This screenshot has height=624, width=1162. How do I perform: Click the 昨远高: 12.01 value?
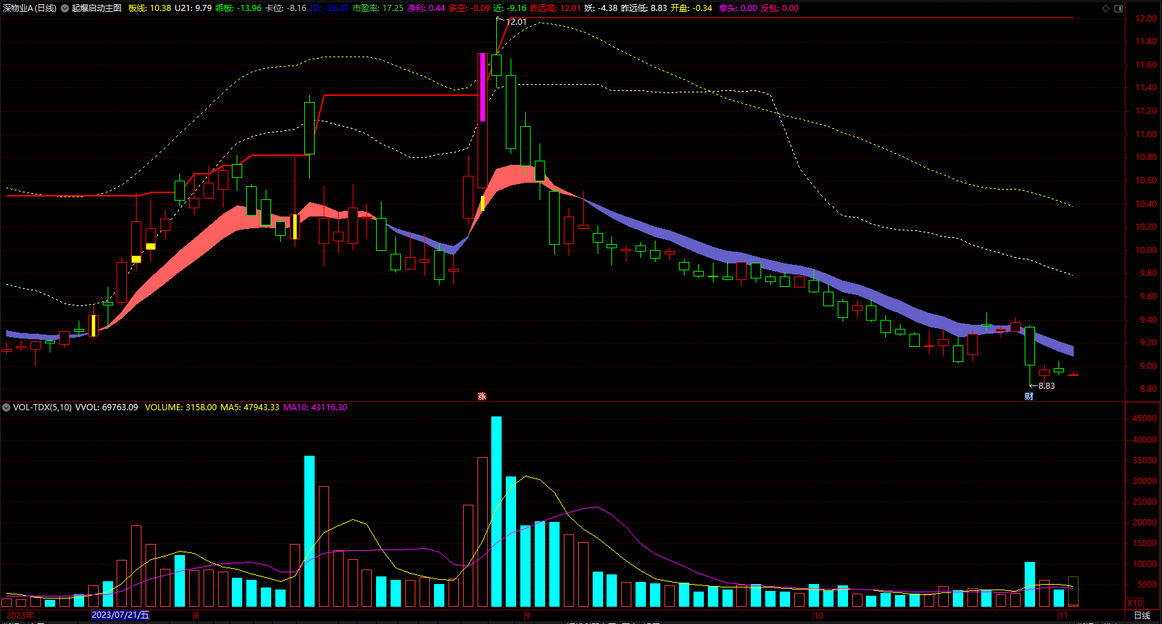click(x=555, y=8)
